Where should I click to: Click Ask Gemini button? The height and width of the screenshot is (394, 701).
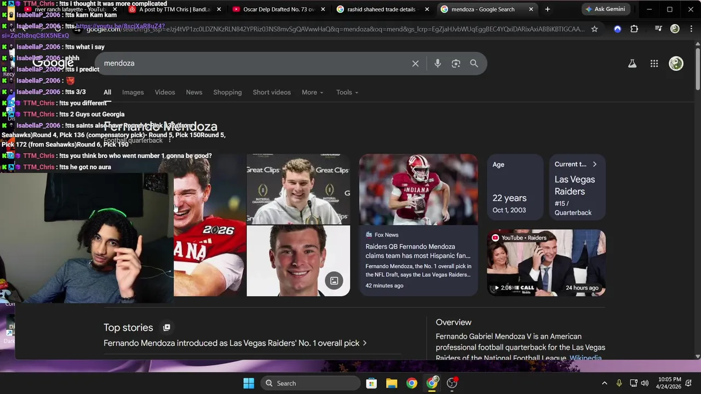[605, 9]
